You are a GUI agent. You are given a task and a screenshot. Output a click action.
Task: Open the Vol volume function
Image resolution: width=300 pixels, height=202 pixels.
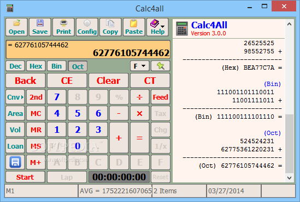tap(15, 130)
